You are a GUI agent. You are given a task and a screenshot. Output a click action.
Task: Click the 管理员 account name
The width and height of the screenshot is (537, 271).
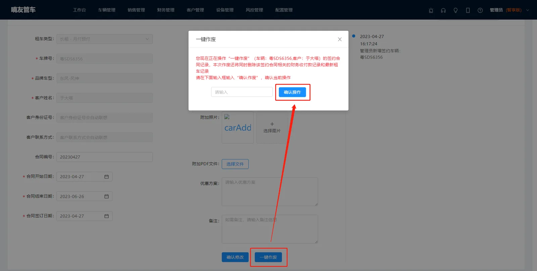(x=496, y=10)
